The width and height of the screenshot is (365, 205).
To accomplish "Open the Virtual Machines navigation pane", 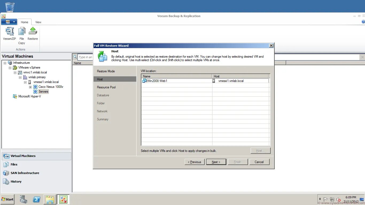I will (37, 156).
